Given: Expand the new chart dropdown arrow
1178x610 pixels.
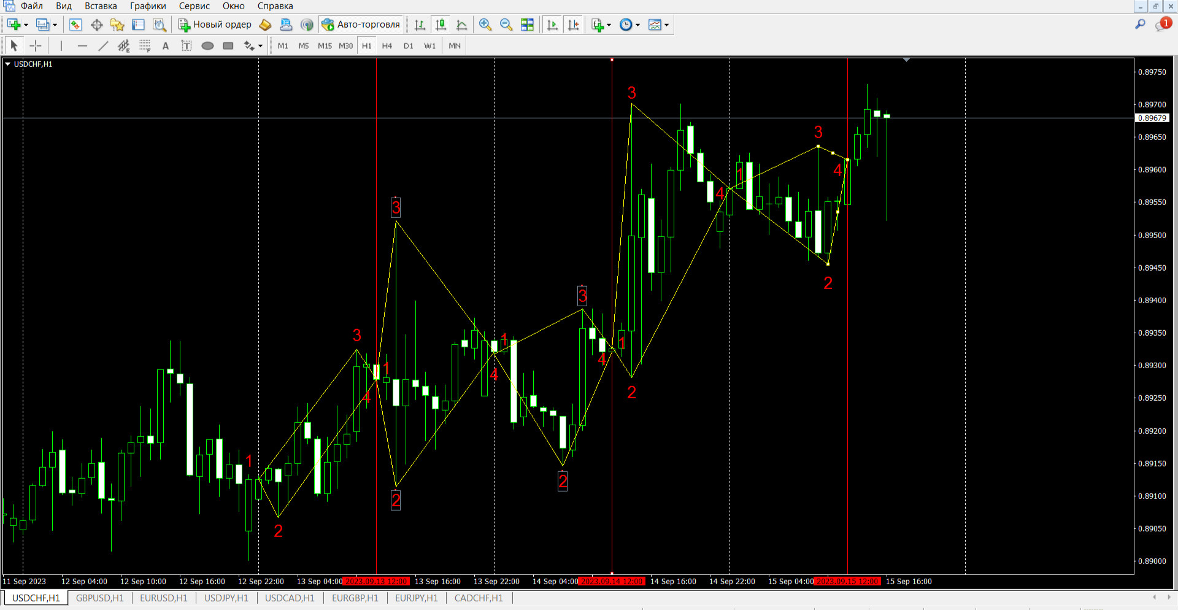Looking at the screenshot, I should coord(26,25).
